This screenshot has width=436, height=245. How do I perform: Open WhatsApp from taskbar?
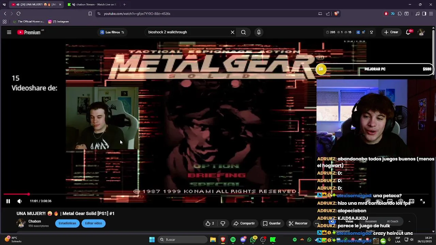click(x=253, y=240)
